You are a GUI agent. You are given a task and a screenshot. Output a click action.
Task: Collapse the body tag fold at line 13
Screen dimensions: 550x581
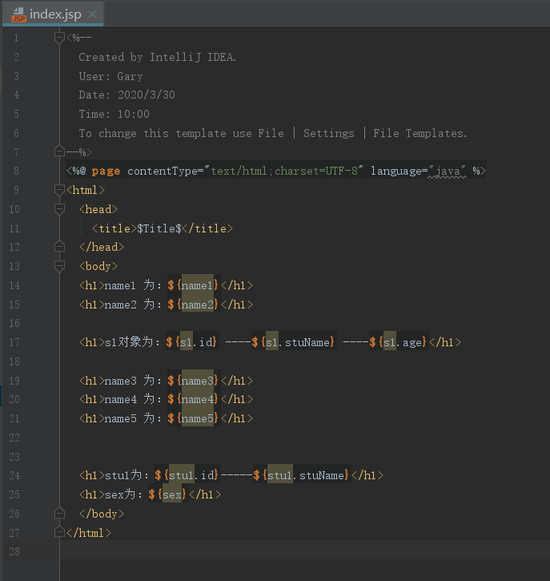(x=59, y=266)
